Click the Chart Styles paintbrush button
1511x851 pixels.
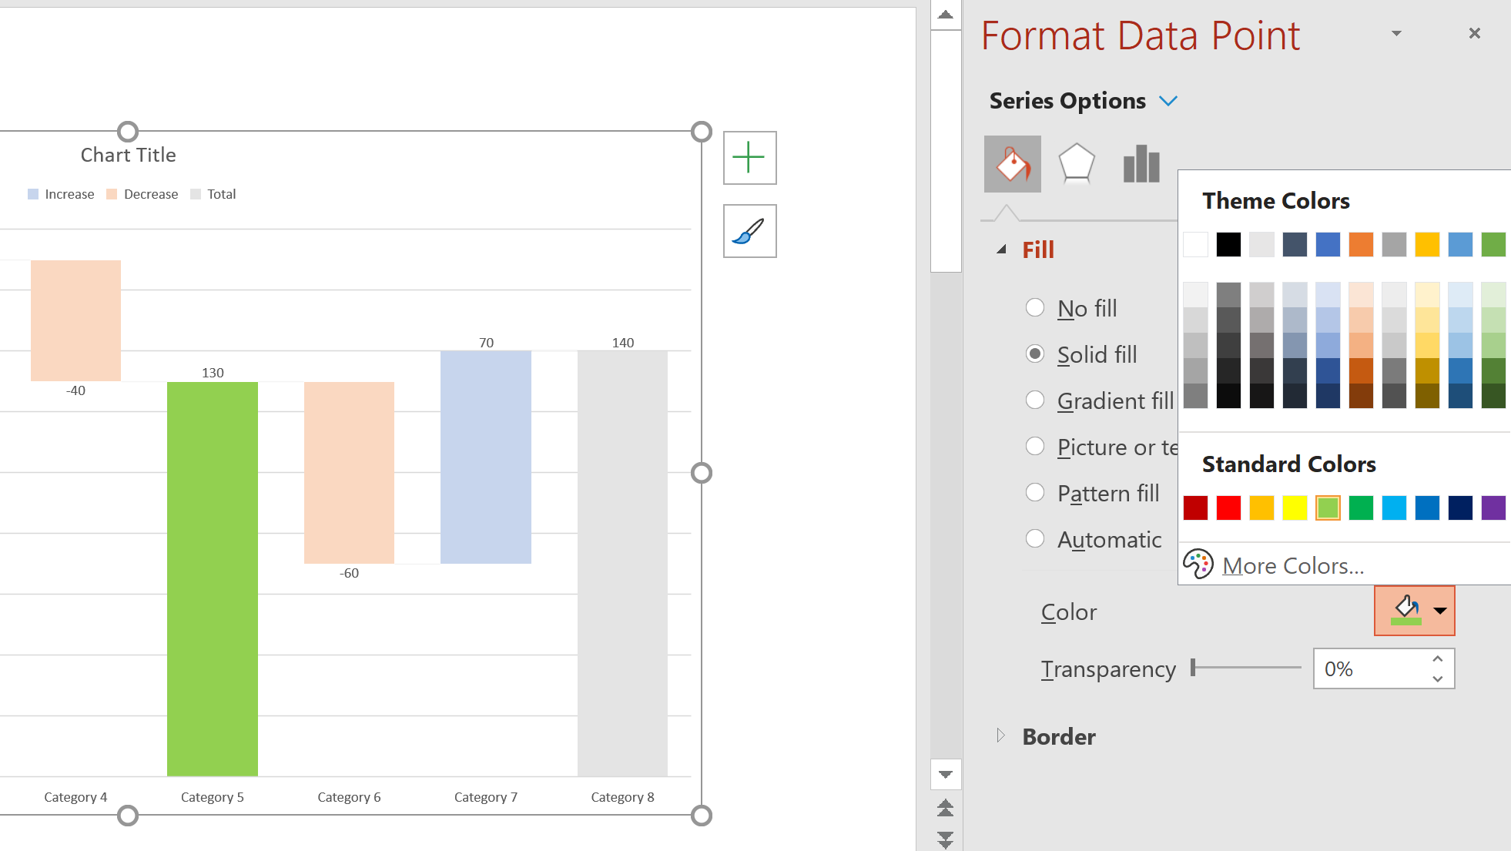[x=749, y=231]
